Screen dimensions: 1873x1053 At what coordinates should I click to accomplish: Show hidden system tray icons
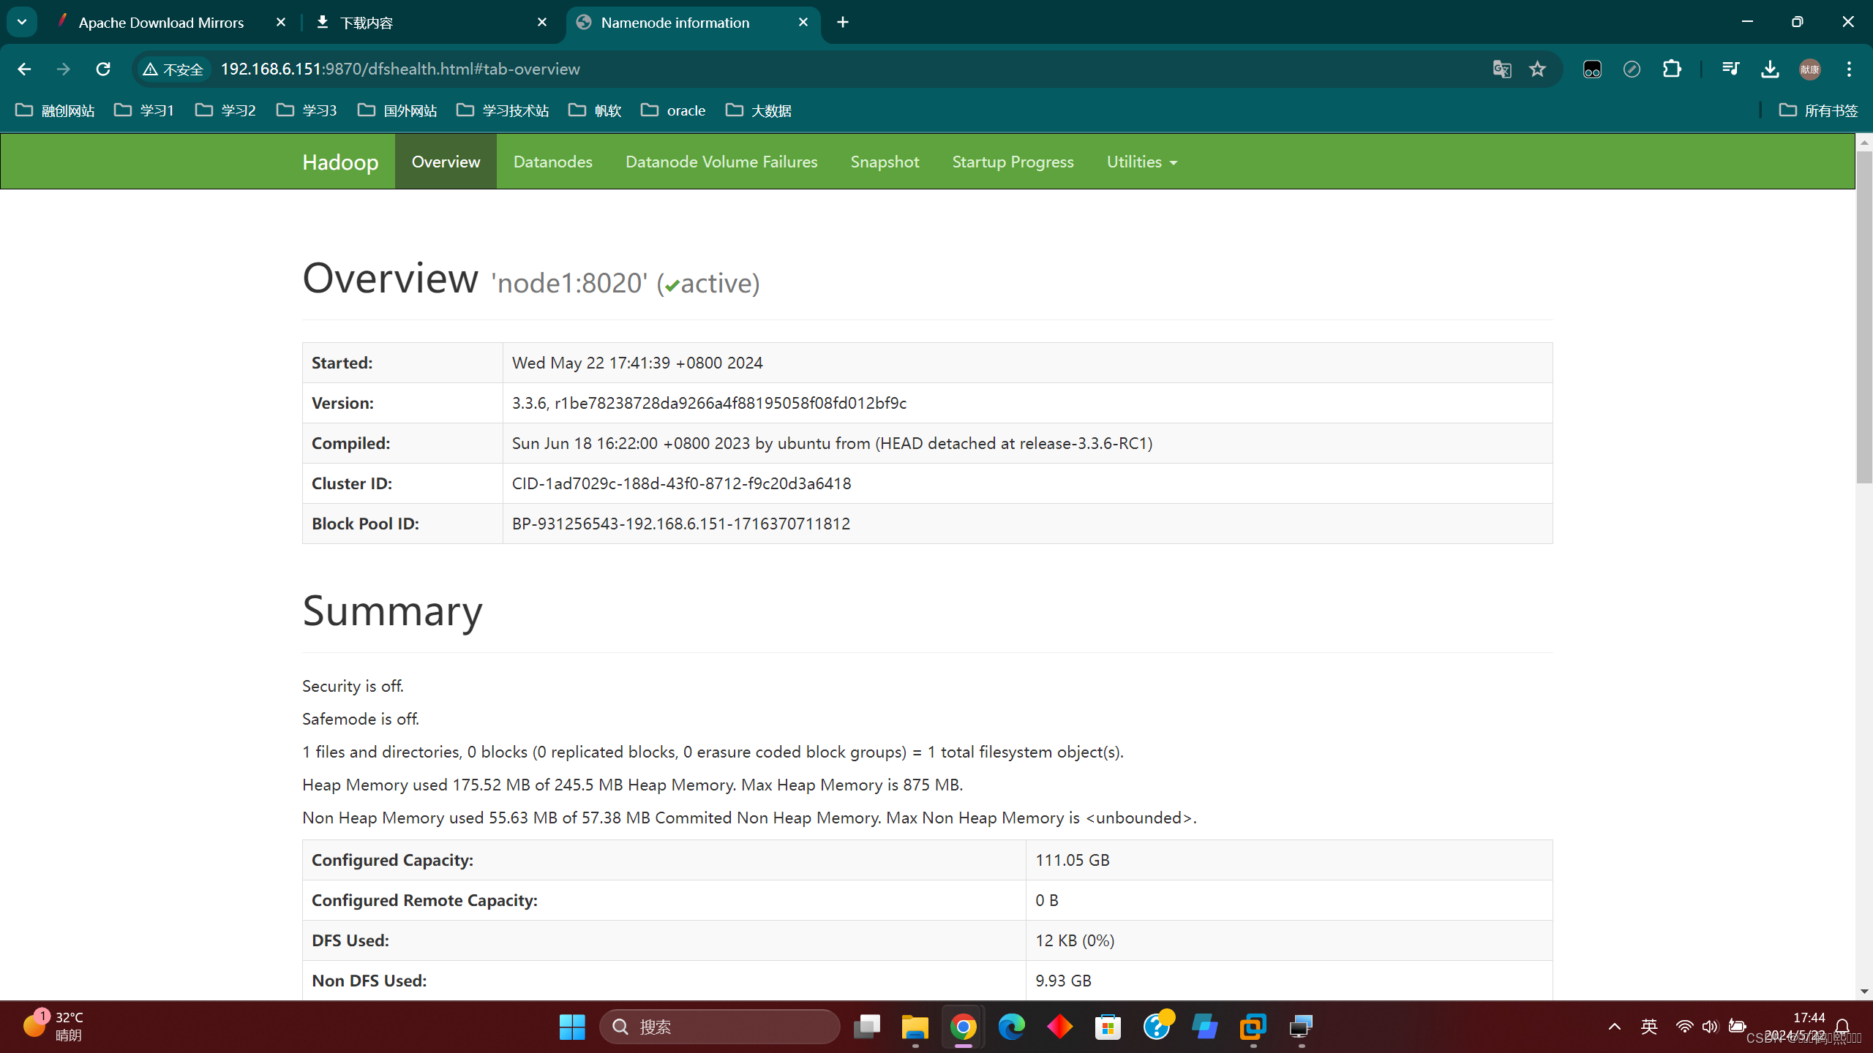tap(1614, 1027)
